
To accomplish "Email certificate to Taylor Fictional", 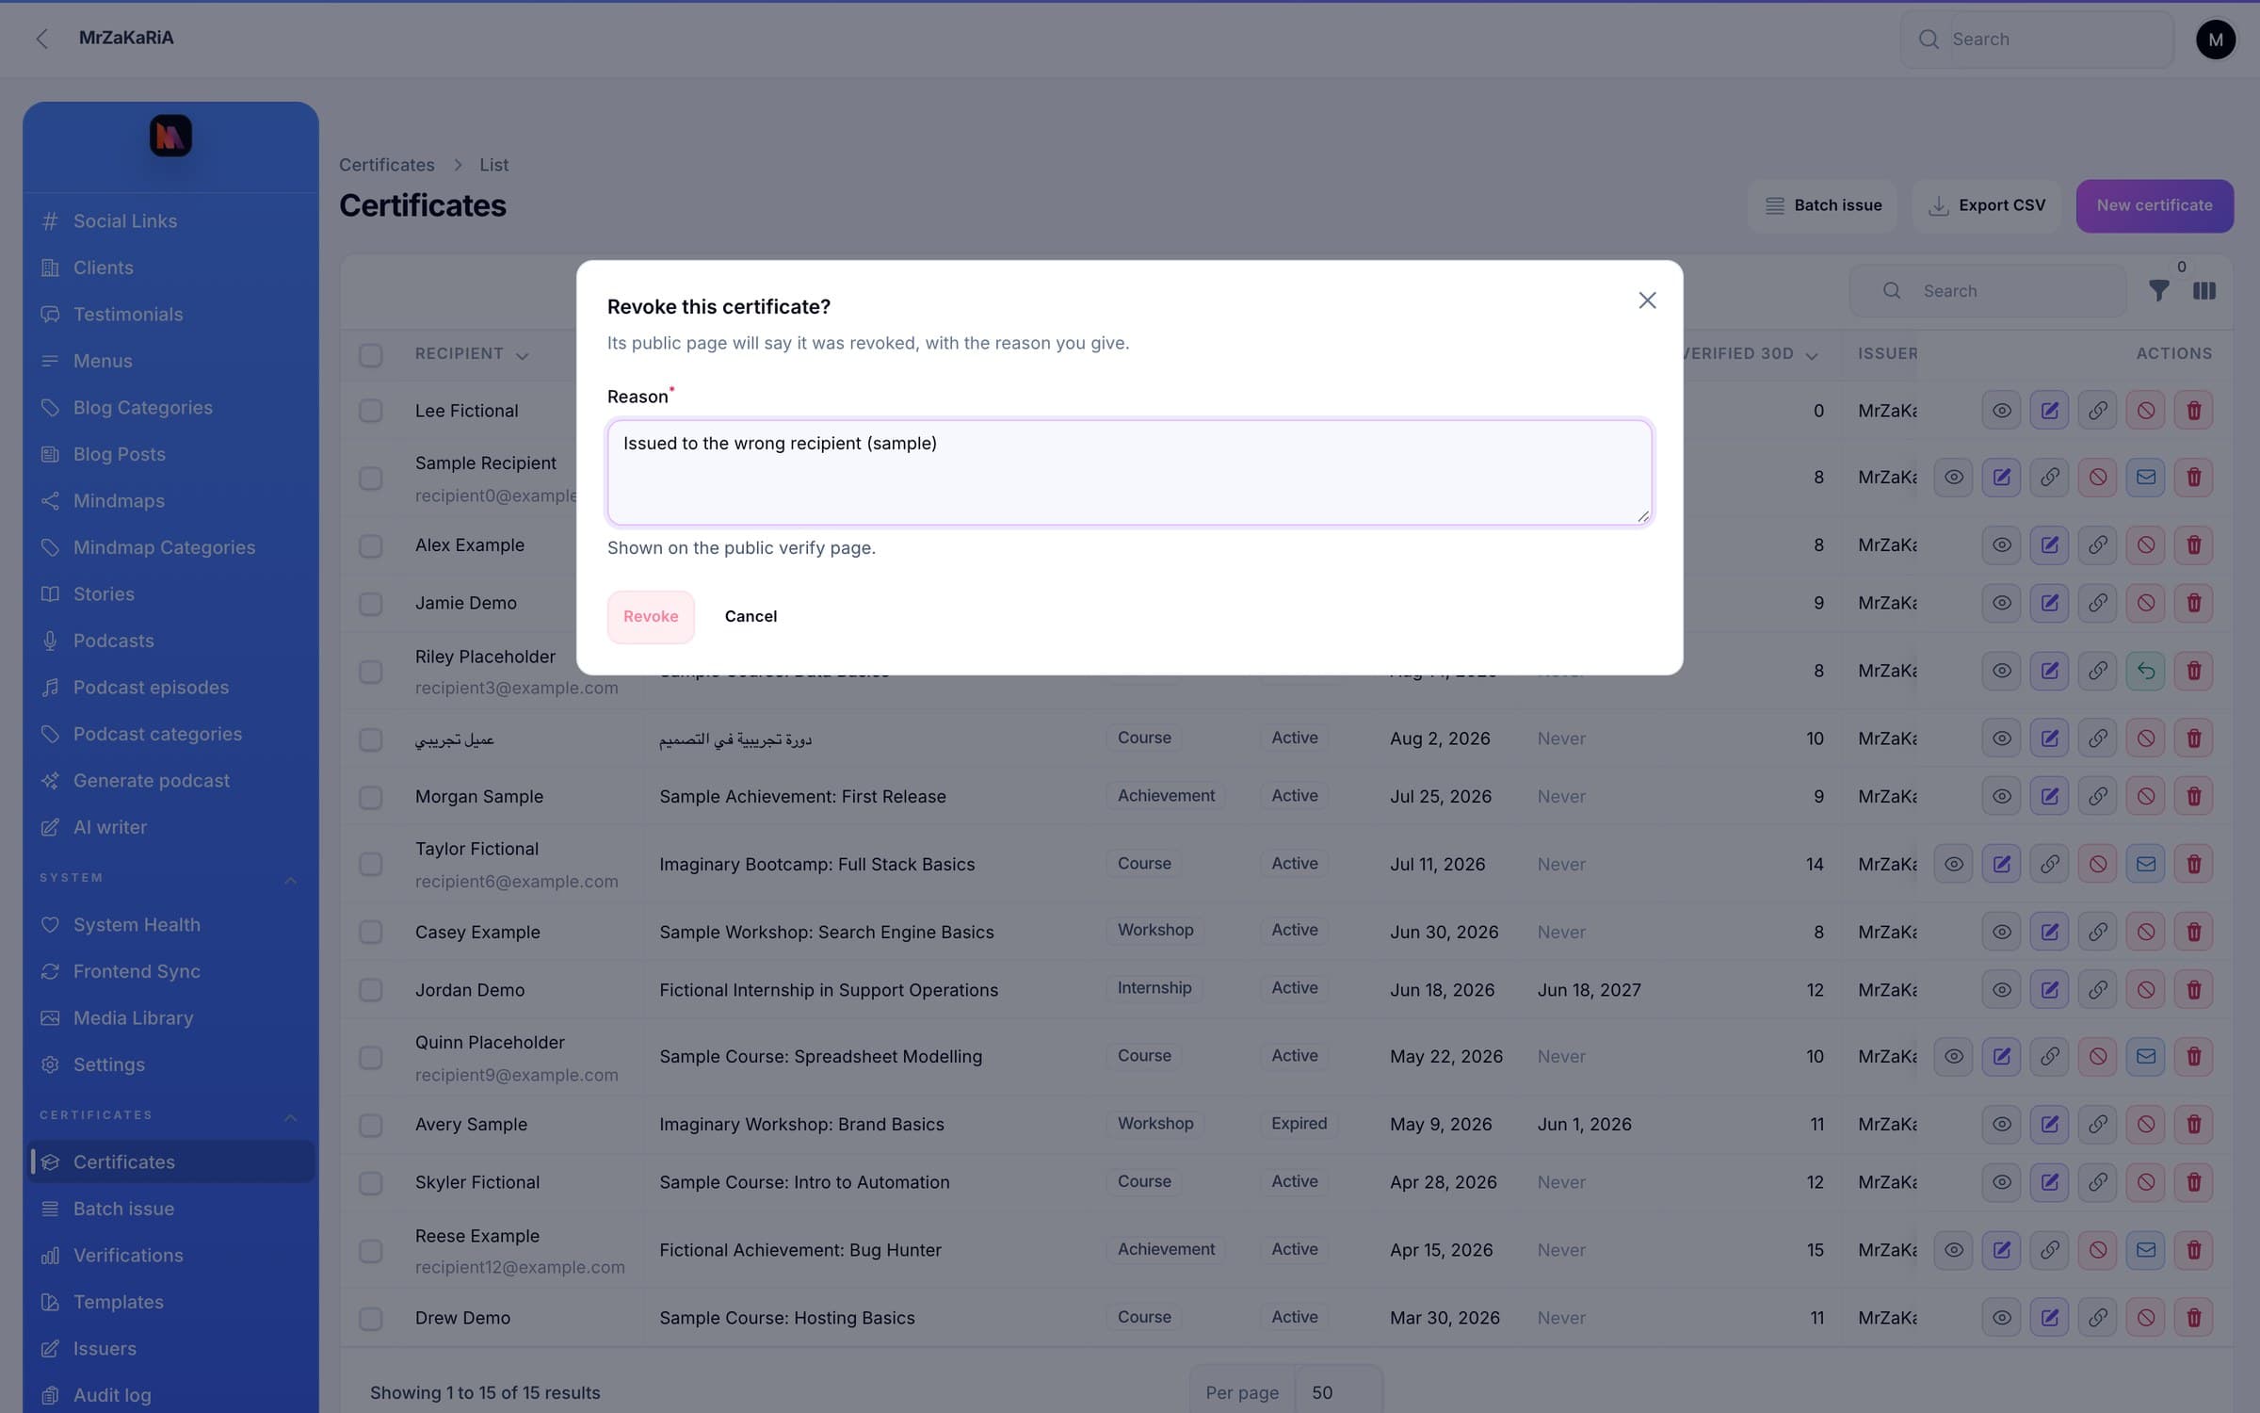I will click(2145, 864).
